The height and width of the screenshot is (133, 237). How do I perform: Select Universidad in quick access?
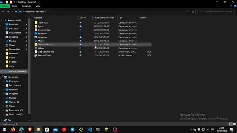(x=14, y=49)
